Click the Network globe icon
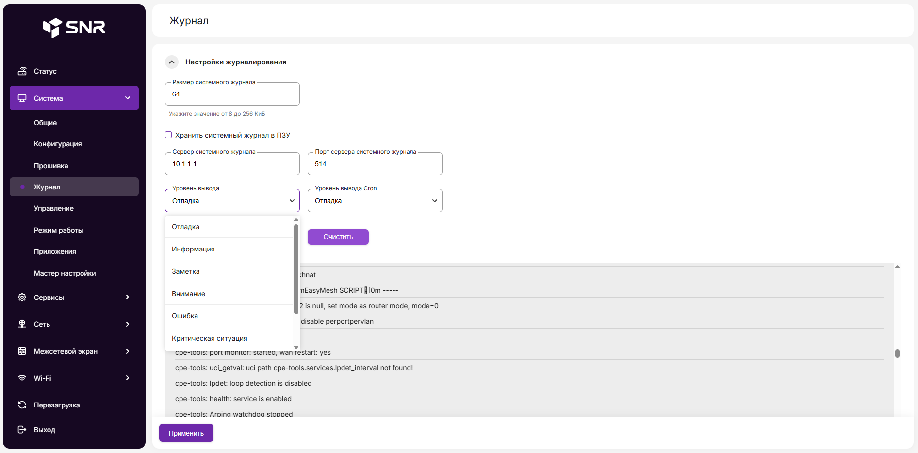This screenshot has width=918, height=453. point(22,324)
